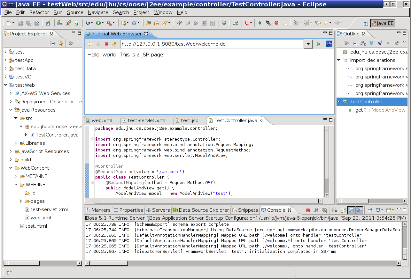Toggle Link with Editor in Project Explorer
Viewport: 411px width, 279px height.
pyautogui.click(x=61, y=43)
